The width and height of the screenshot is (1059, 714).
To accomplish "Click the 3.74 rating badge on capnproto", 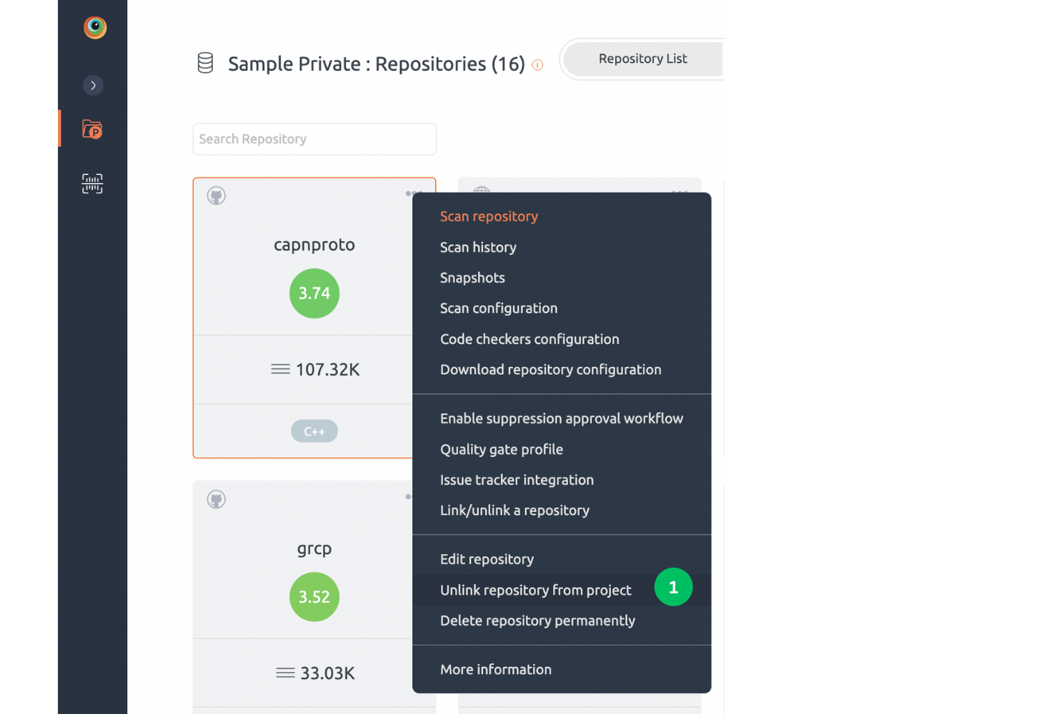I will click(x=314, y=293).
